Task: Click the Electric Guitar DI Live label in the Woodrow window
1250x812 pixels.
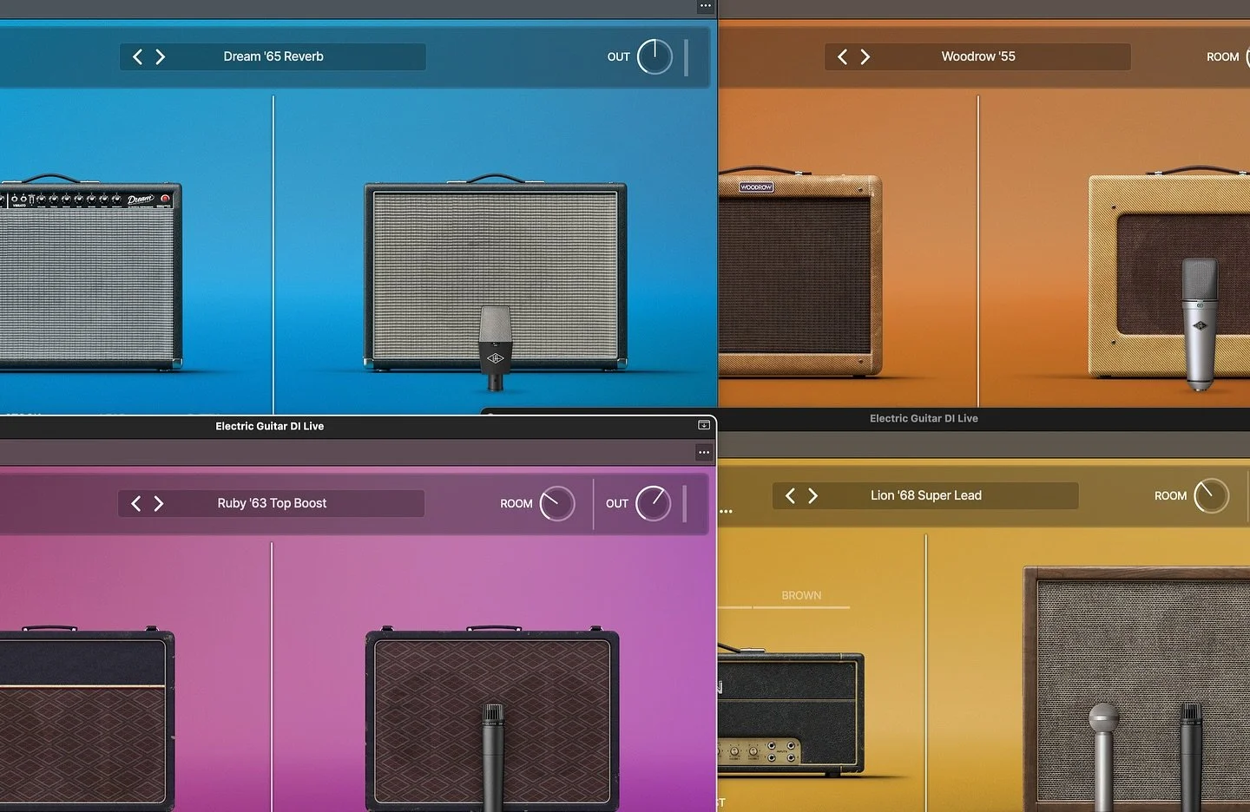Action: pyautogui.click(x=924, y=417)
